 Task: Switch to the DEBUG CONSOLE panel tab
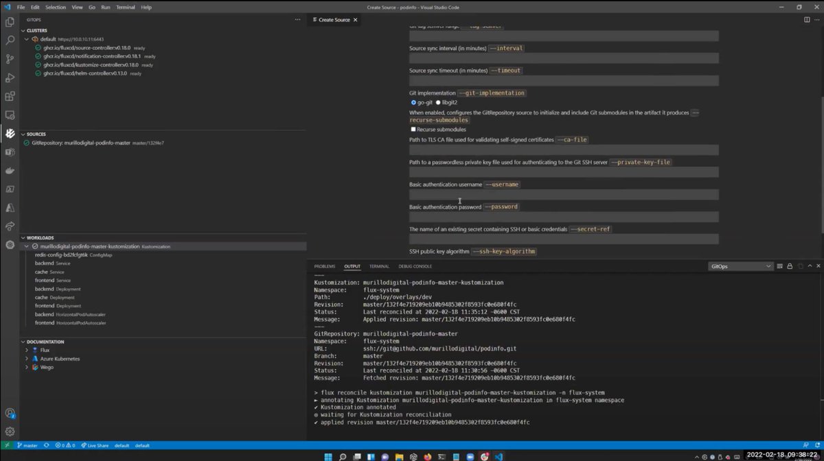point(415,266)
